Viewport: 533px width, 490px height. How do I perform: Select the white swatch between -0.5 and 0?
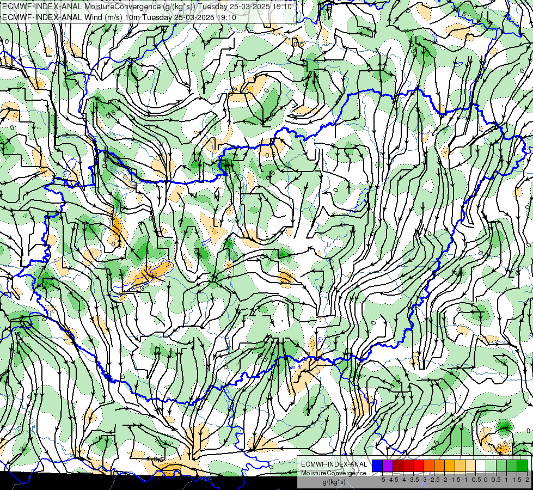(x=481, y=466)
